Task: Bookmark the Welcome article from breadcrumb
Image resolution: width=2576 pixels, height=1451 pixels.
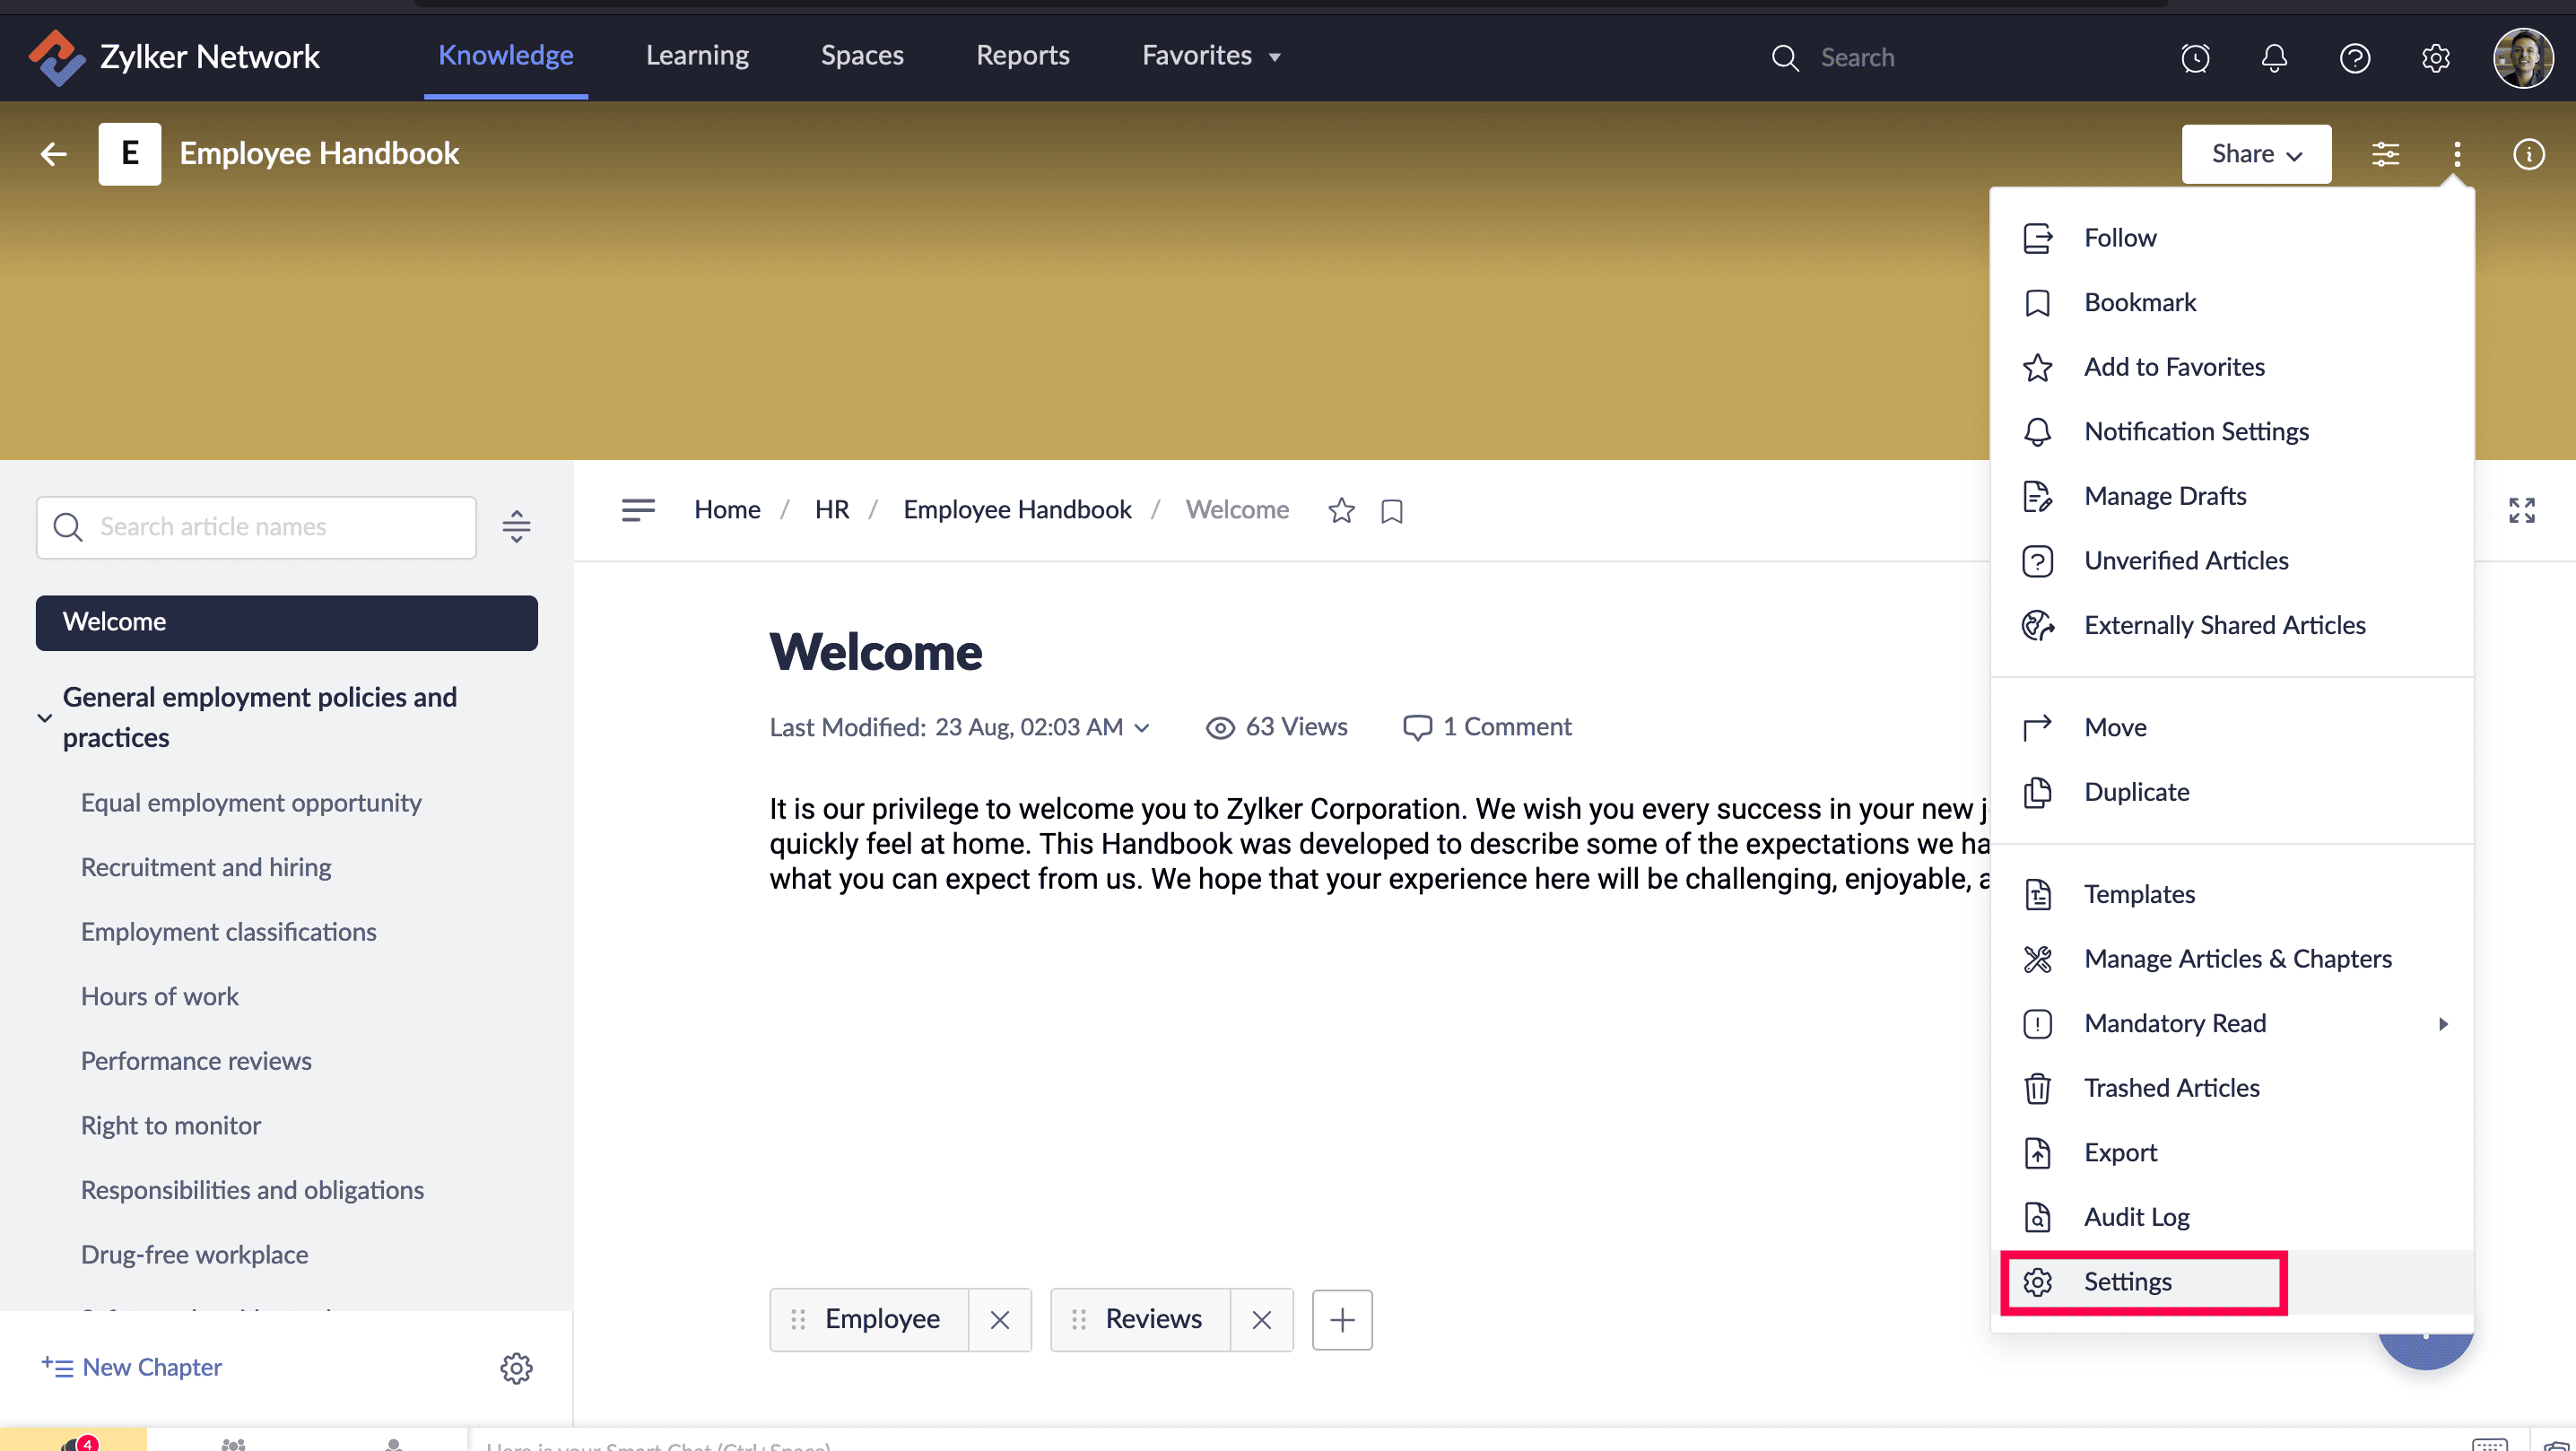Action: tap(1391, 511)
